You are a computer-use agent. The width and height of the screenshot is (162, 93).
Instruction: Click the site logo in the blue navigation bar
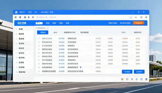click(22, 23)
